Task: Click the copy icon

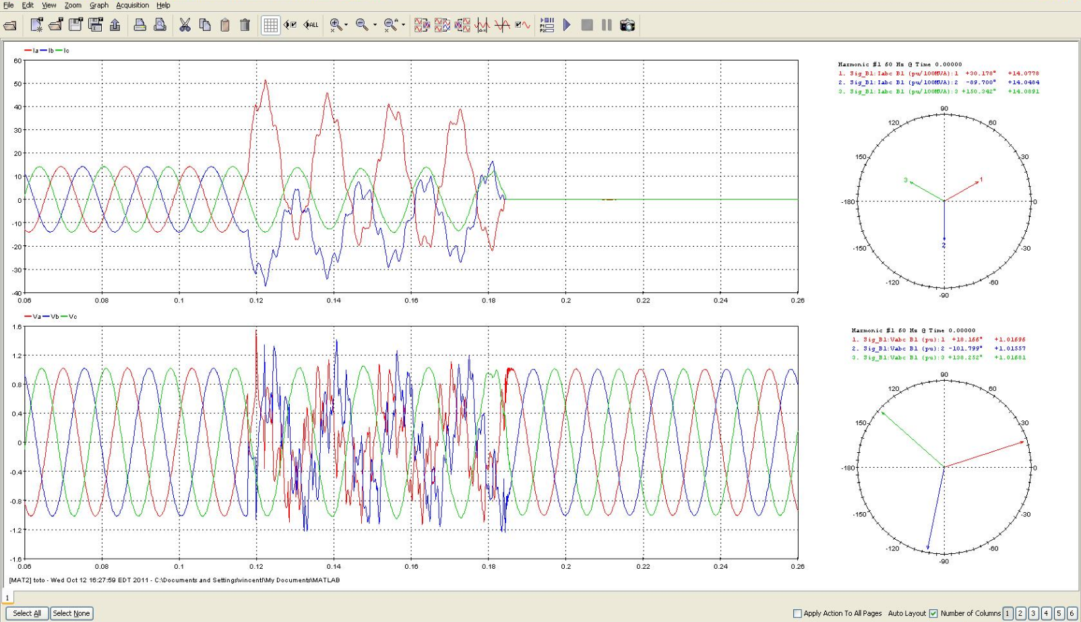Action: tap(205, 25)
